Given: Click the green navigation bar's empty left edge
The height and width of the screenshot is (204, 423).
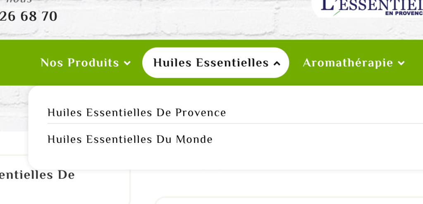Looking at the screenshot, I should [x=14, y=63].
